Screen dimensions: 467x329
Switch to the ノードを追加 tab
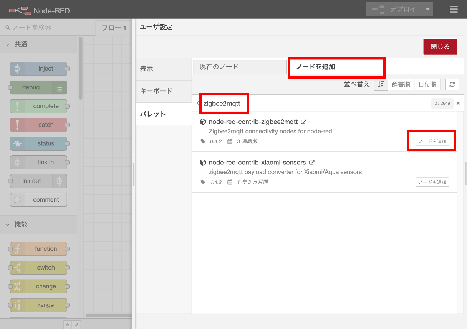(x=336, y=67)
